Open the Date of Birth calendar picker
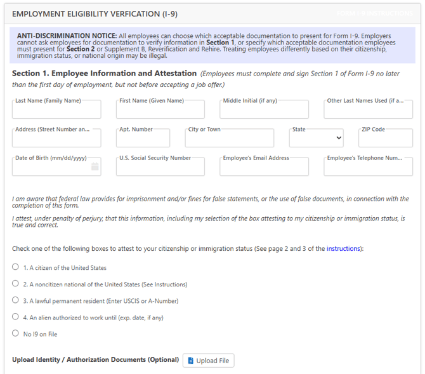 pos(95,167)
